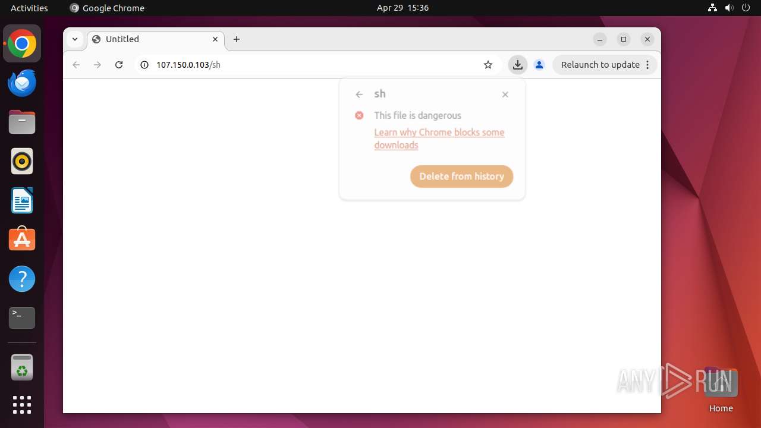Launch LibreOffice Writer from the dock
The height and width of the screenshot is (428, 761).
click(22, 201)
